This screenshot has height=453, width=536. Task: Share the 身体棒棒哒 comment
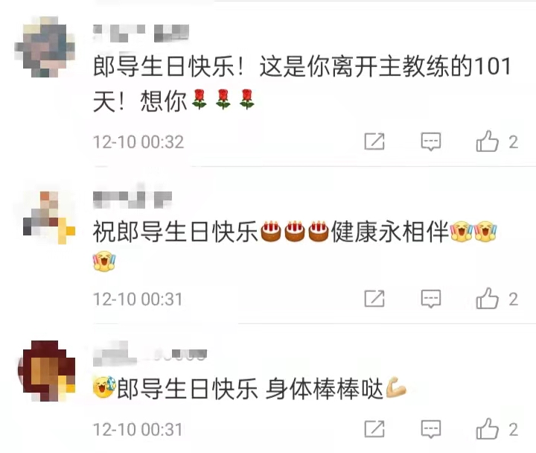click(x=374, y=428)
